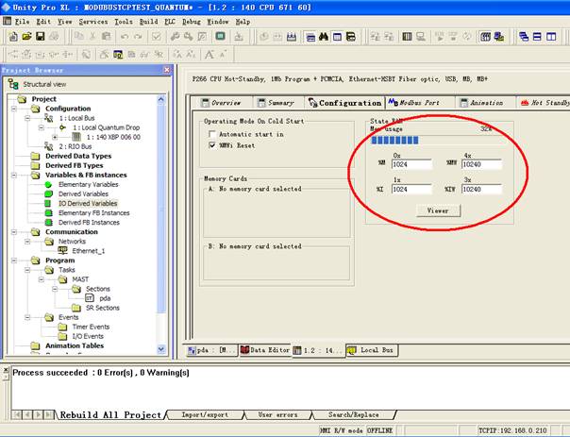570x437 pixels.
Task: Click the %MW 4x input field
Action: (x=481, y=163)
